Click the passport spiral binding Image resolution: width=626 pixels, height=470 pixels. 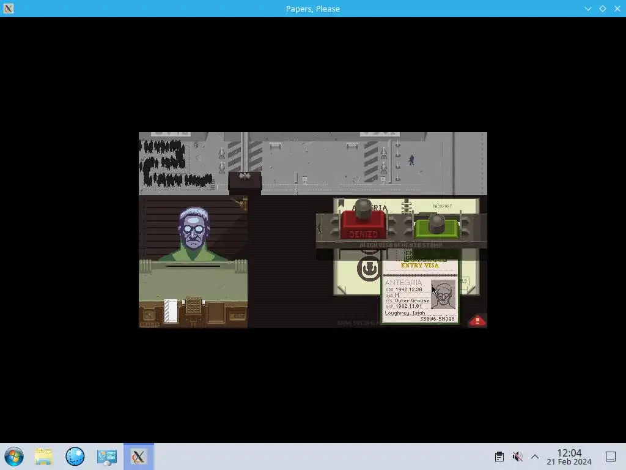(406, 206)
